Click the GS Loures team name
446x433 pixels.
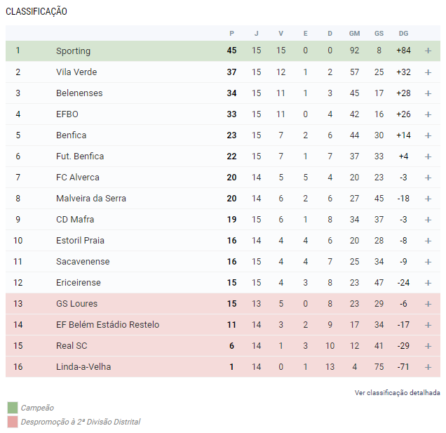point(77,303)
